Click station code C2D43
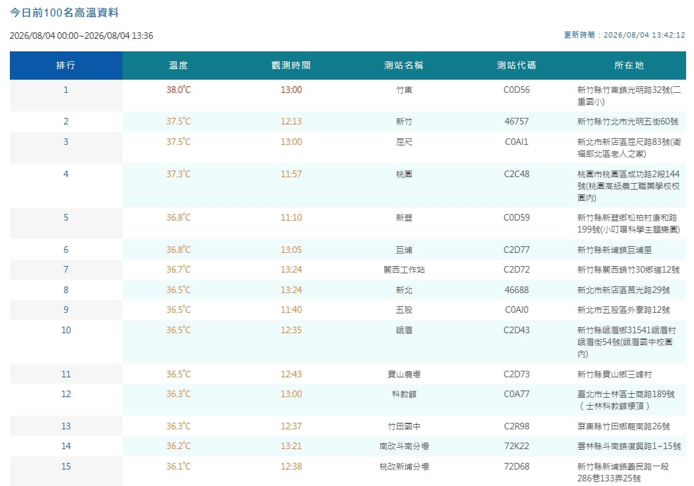 coord(517,331)
